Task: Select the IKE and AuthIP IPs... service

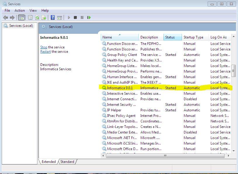Action: pos(122,82)
